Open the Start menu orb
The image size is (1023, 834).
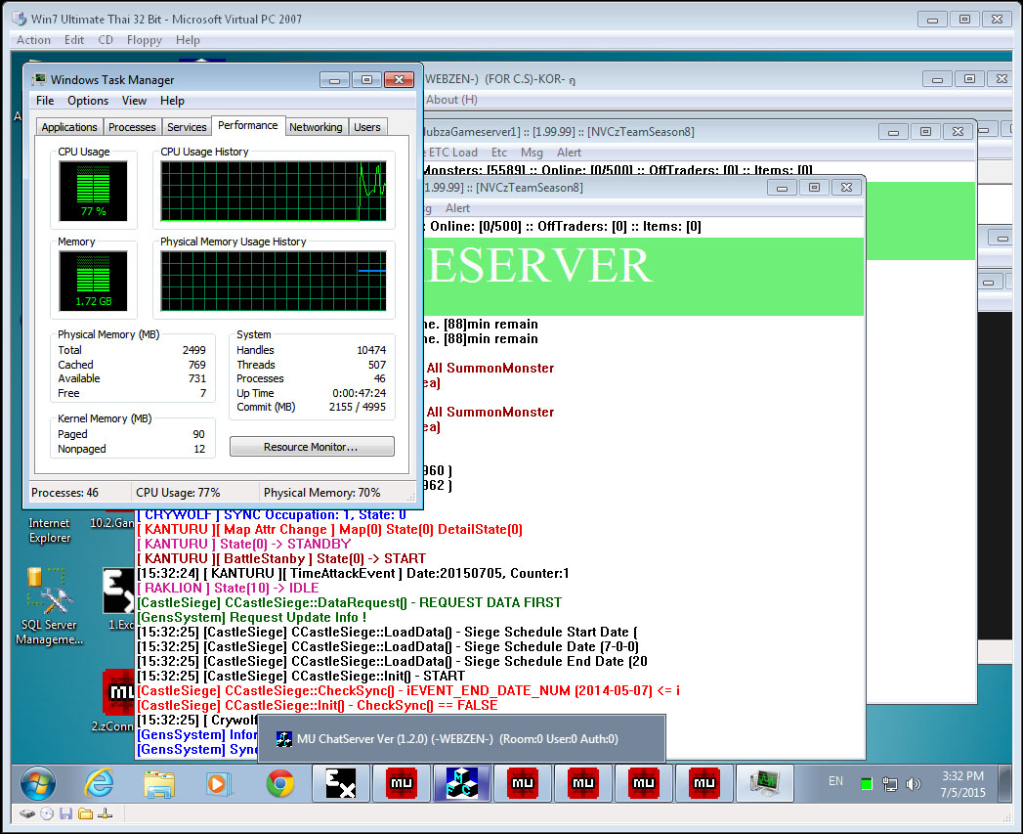coord(38,784)
